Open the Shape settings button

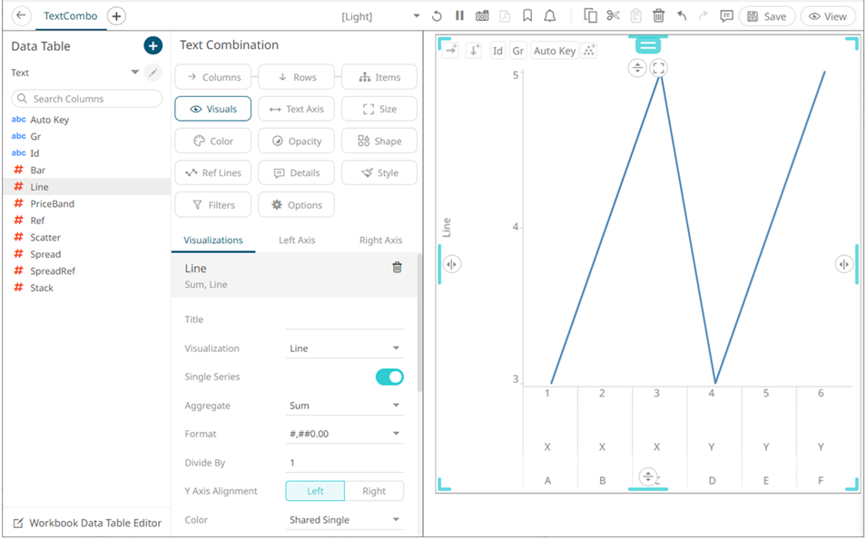point(379,141)
